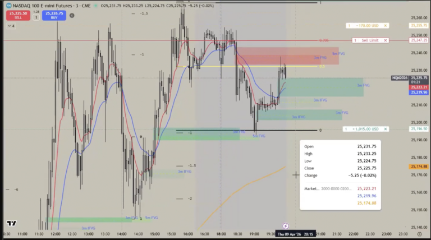Click the 3m IFVG label above 13:00 time
Viewport: 431px width, 240px height.
(88, 228)
